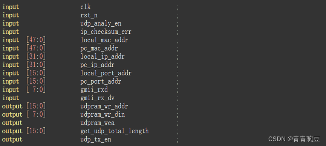The width and height of the screenshot is (326, 146).
Task: Click the udpram_wr_addr output name
Action: pyautogui.click(x=104, y=106)
